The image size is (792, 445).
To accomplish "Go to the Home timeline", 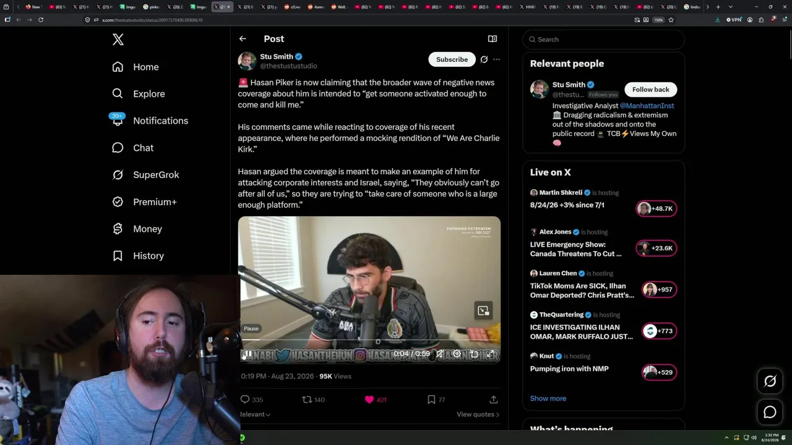I will pos(136,67).
